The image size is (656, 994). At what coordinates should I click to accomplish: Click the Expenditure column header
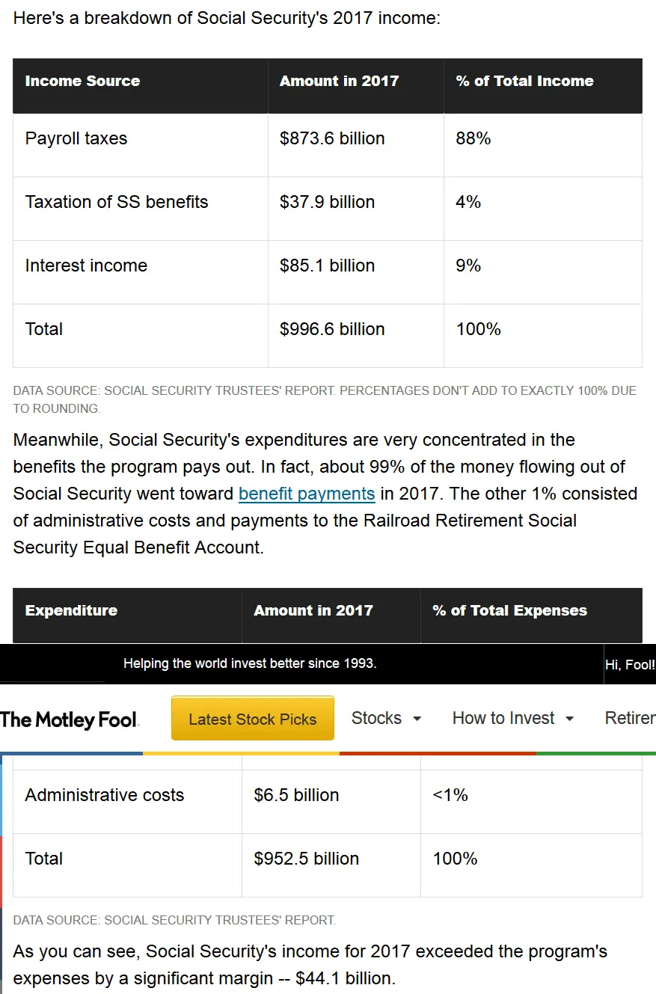click(x=71, y=610)
